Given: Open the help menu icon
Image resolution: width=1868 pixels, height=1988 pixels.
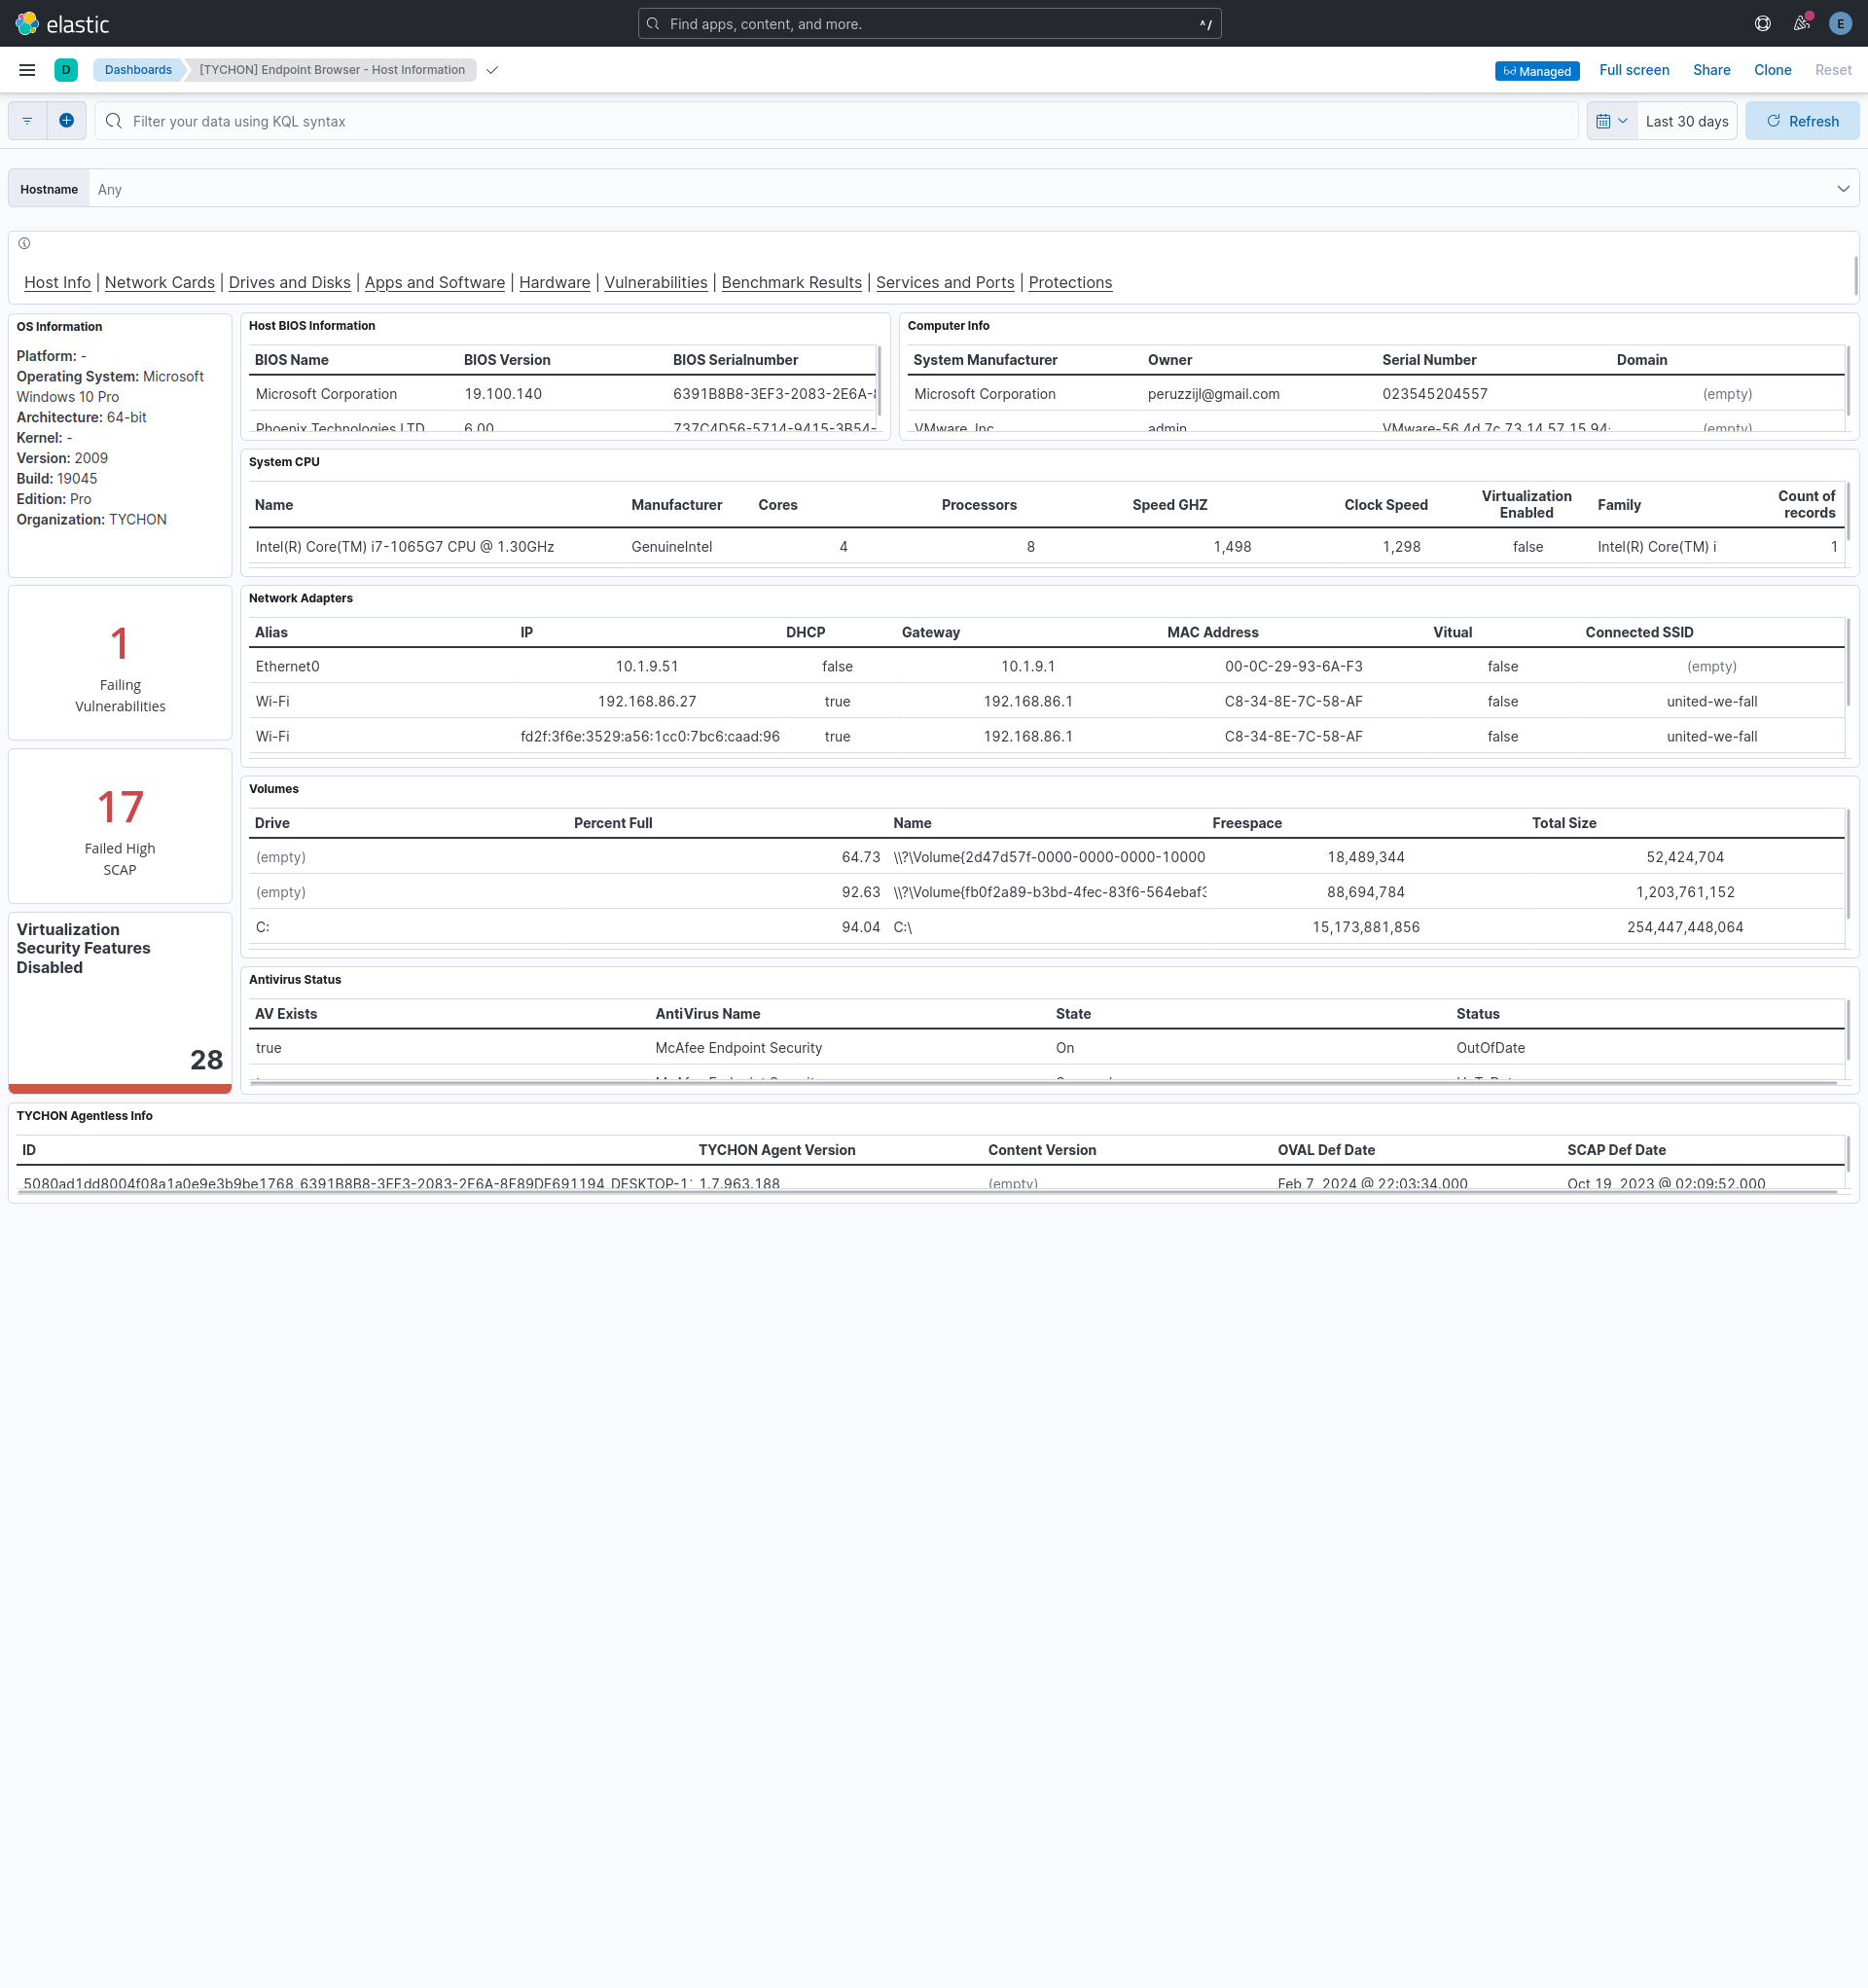Looking at the screenshot, I should point(1763,23).
